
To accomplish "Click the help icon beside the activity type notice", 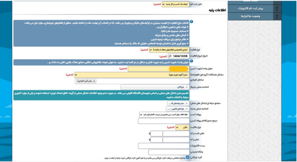I will [x=191, y=22].
